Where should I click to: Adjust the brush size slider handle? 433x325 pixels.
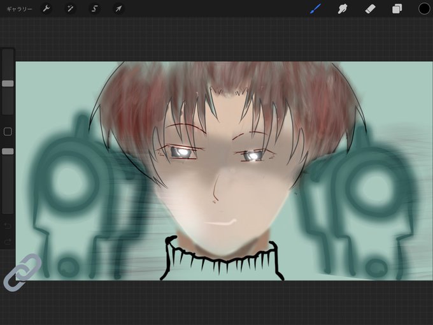click(x=8, y=83)
